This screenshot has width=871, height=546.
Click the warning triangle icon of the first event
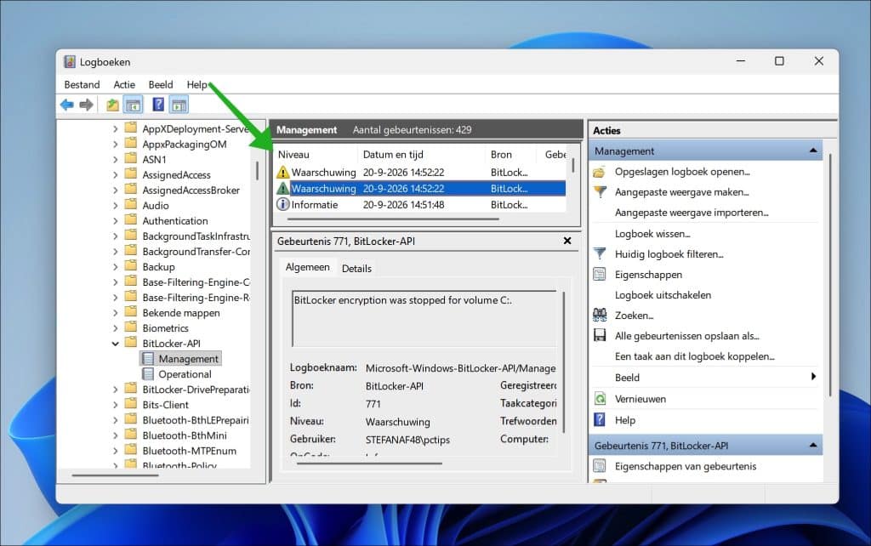click(x=282, y=172)
